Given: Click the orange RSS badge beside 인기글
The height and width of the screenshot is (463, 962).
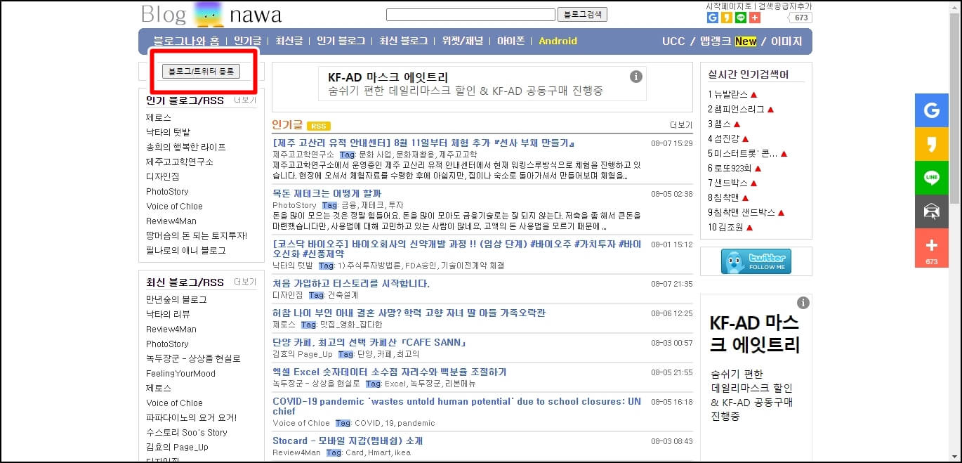Looking at the screenshot, I should click(319, 126).
